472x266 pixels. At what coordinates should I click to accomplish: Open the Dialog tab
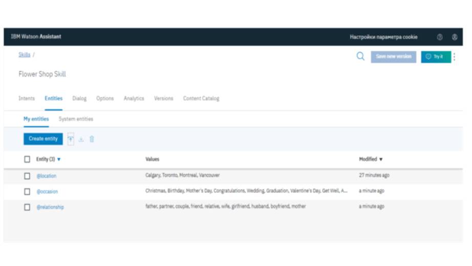coord(79,98)
